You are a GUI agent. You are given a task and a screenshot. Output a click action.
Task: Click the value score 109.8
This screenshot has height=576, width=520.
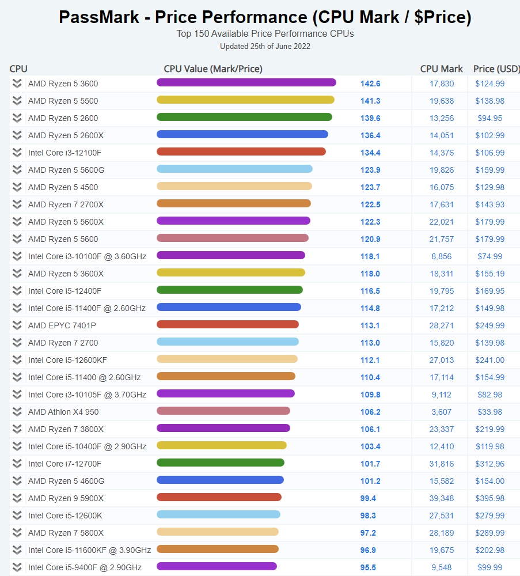click(x=370, y=395)
